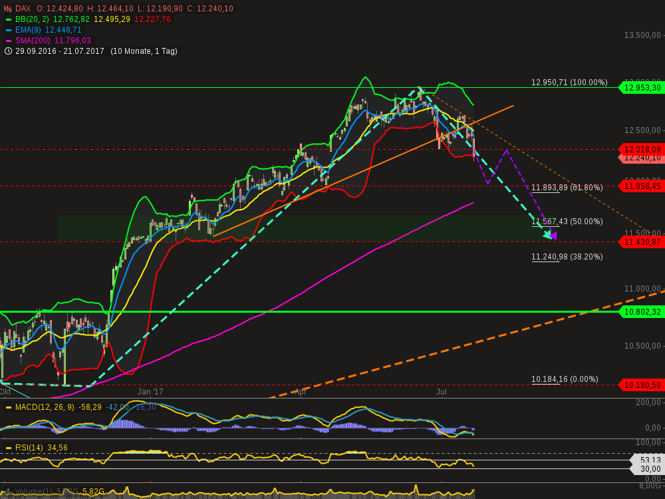
Task: Click the Jul time axis label
Action: point(441,392)
